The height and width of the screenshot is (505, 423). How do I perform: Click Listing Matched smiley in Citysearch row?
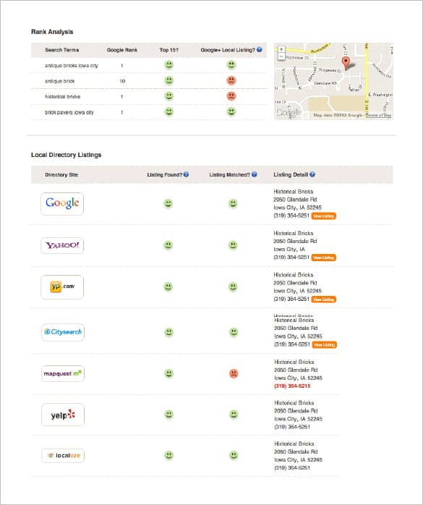234,332
